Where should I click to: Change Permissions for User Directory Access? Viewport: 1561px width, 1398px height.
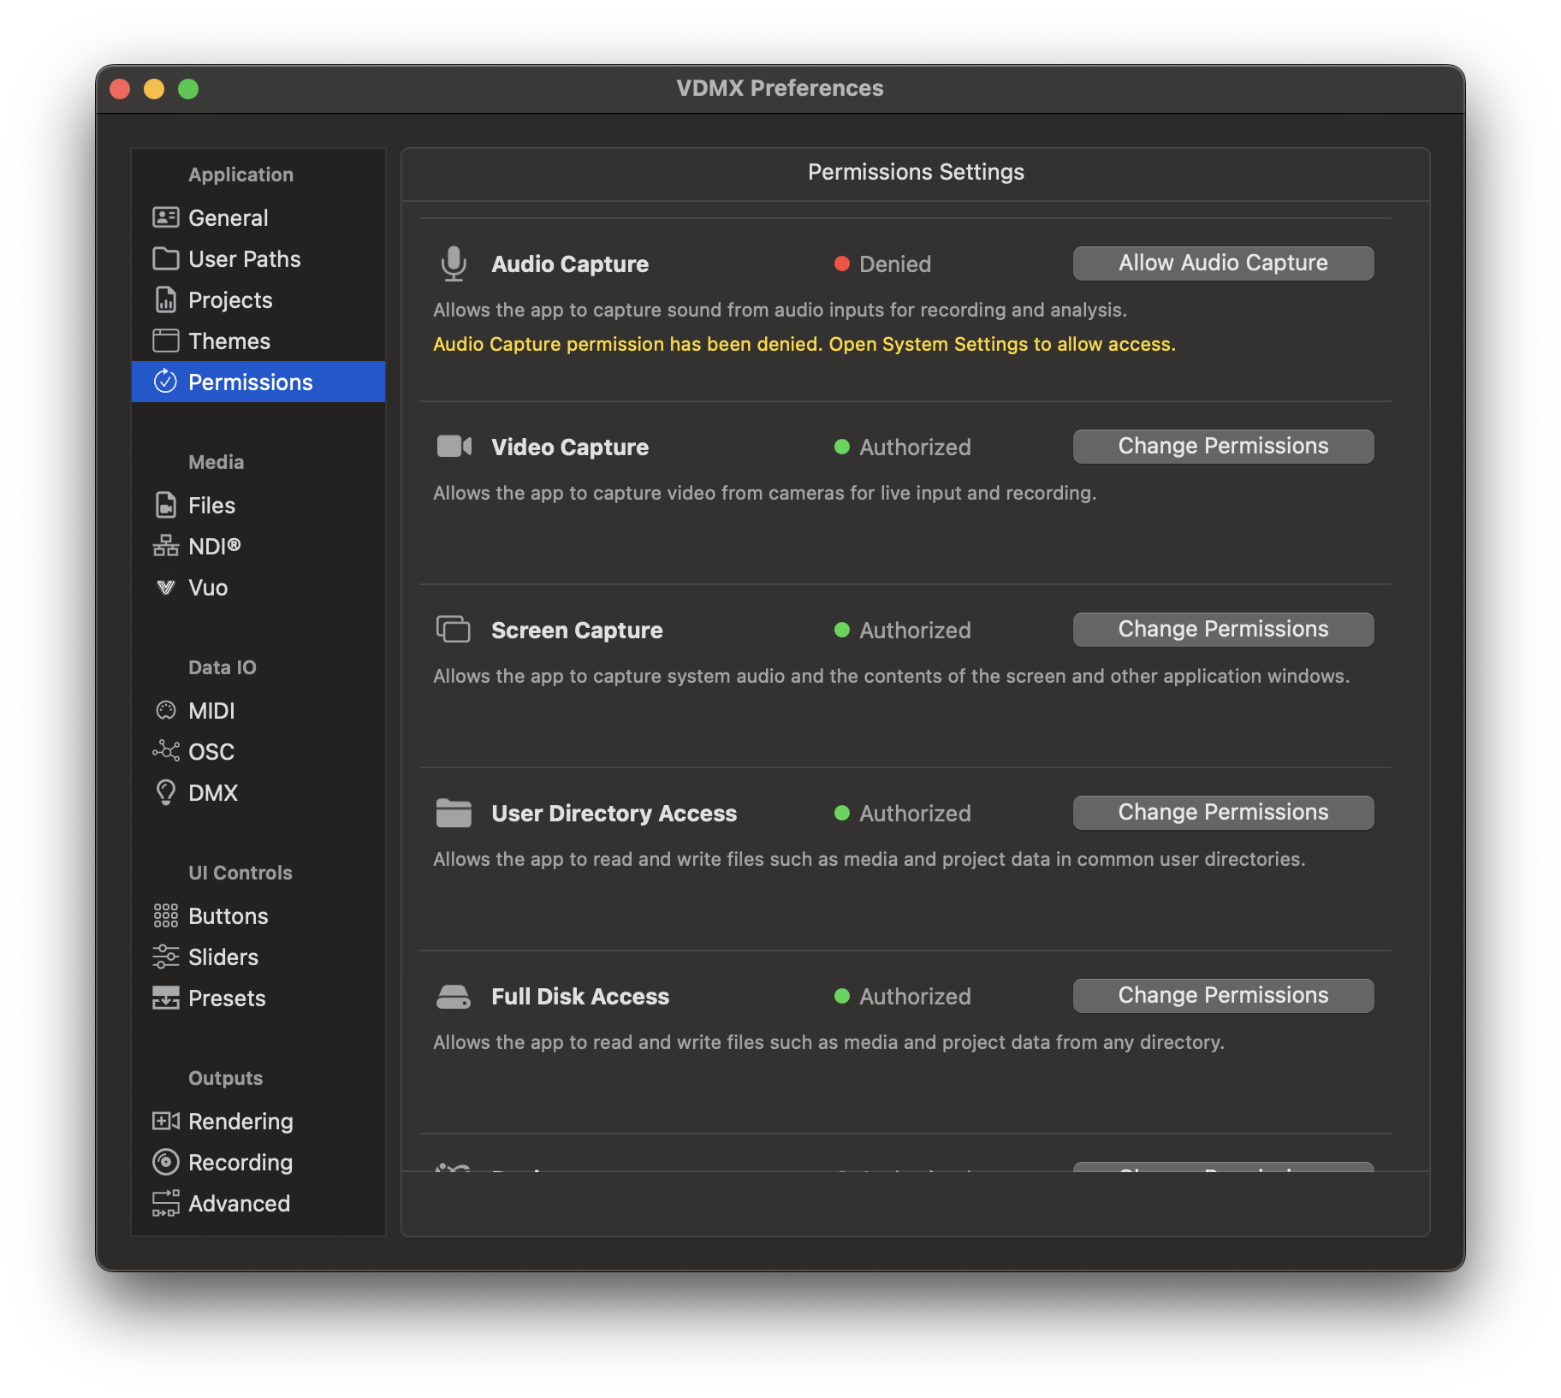1223,812
